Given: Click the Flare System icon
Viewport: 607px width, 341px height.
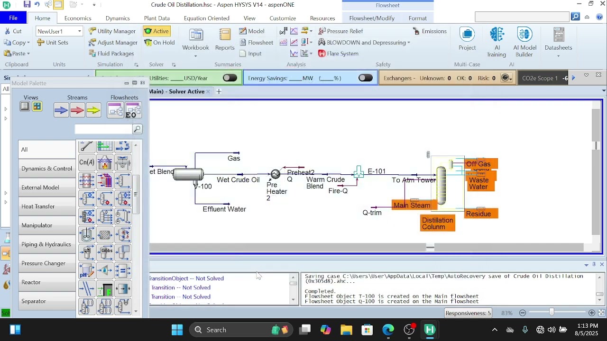Looking at the screenshot, I should 338,54.
